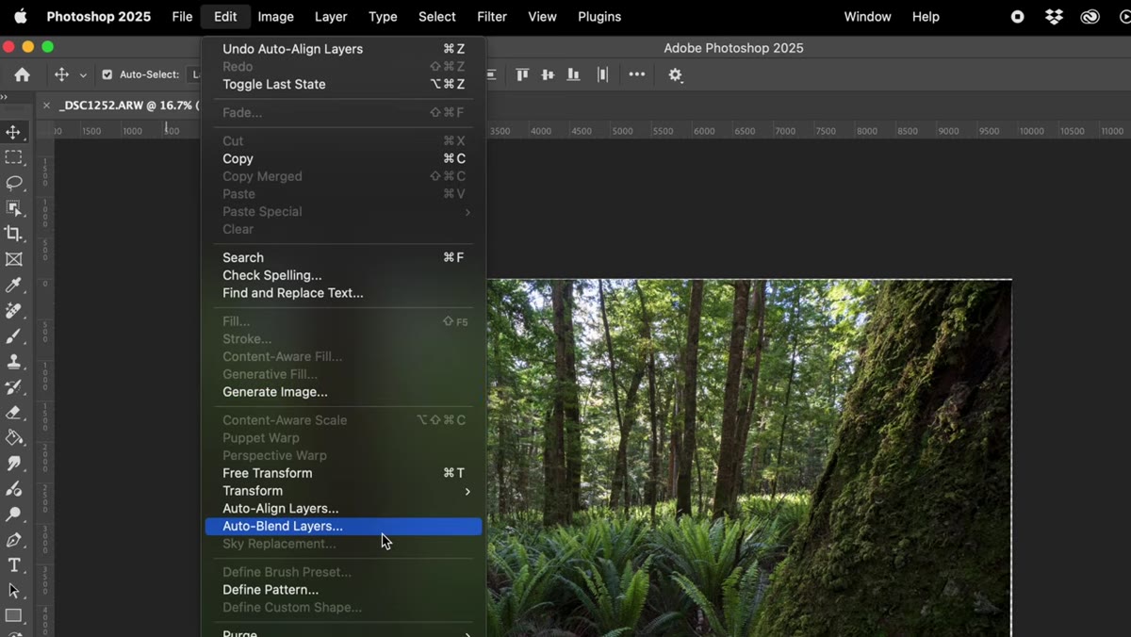Viewport: 1131px width, 637px height.
Task: Choose Auto-Blend Layers from Edit menu
Action: click(343, 526)
